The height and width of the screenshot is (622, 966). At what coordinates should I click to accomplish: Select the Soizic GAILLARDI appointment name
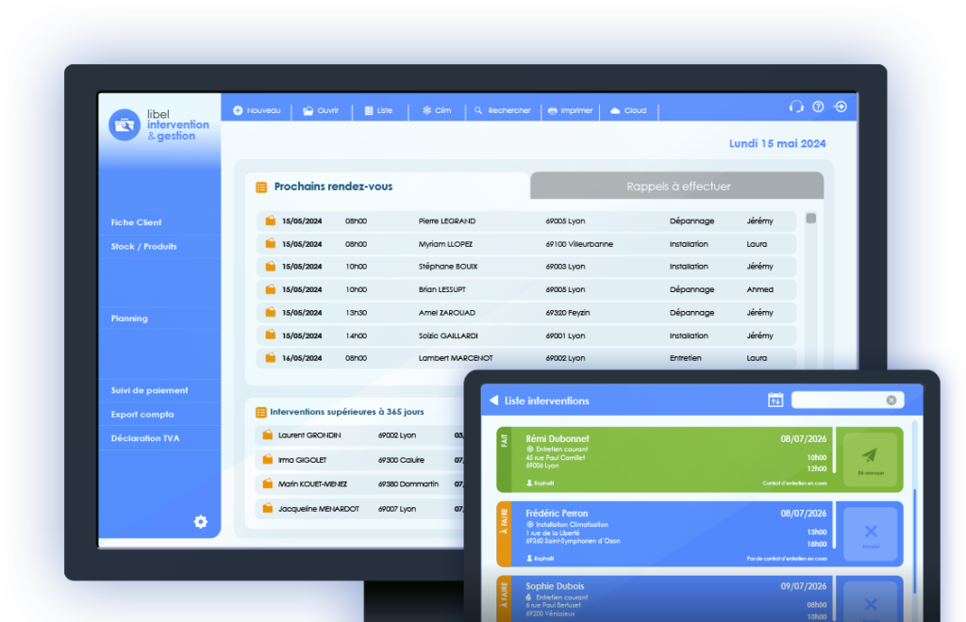pyautogui.click(x=448, y=336)
